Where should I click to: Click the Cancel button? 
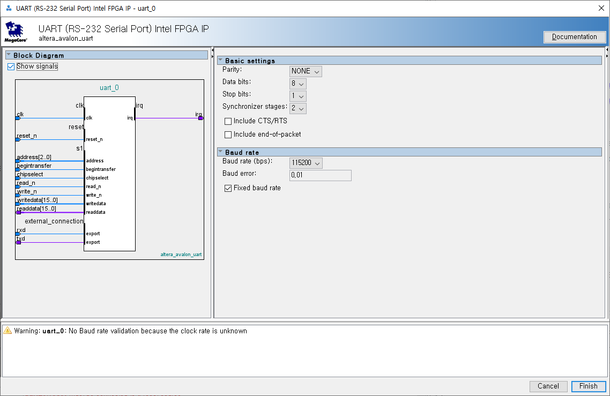coord(548,386)
